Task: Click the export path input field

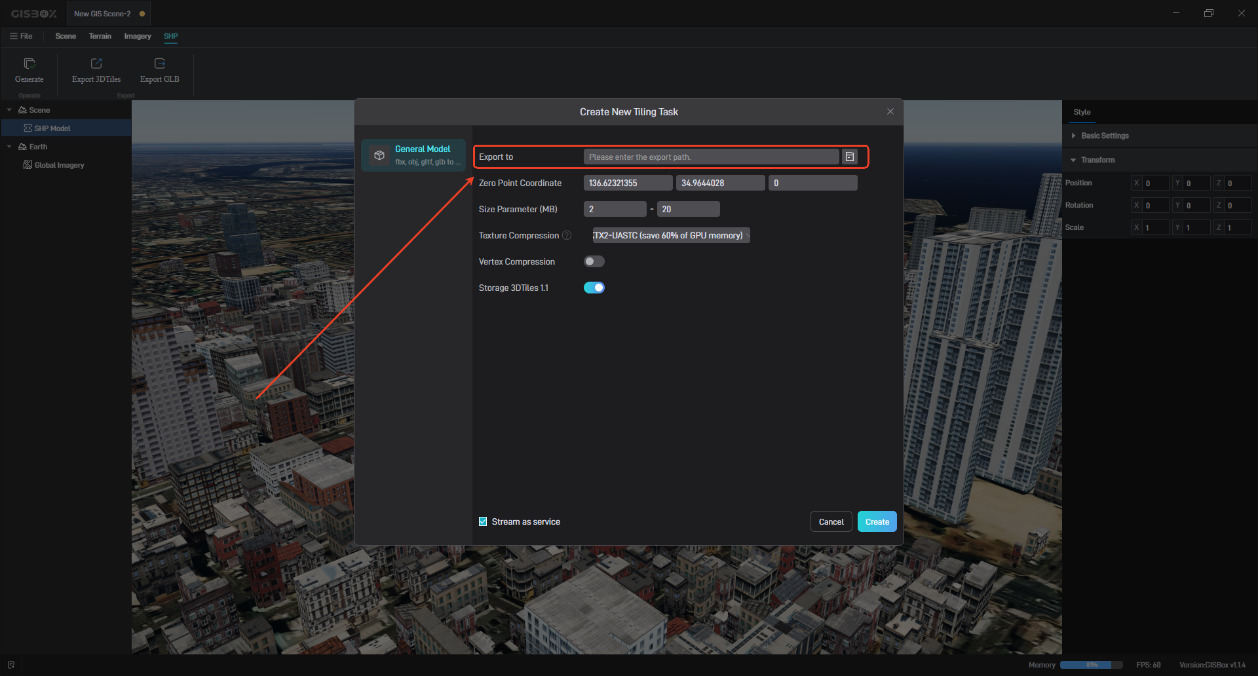Action: coord(711,157)
